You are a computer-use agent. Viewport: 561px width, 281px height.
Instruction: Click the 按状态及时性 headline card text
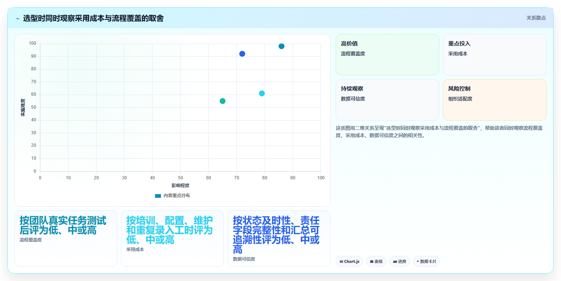[276, 235]
